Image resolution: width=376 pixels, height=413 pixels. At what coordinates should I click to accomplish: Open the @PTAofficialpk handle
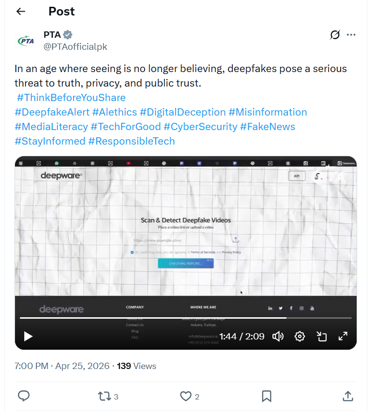(75, 46)
